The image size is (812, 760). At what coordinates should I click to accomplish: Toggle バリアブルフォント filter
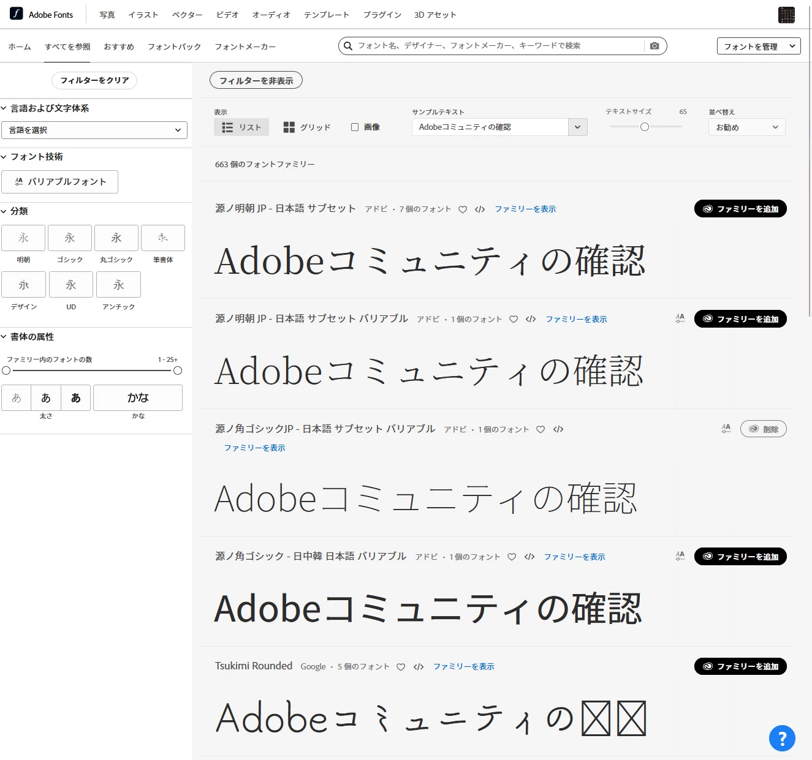pyautogui.click(x=59, y=182)
